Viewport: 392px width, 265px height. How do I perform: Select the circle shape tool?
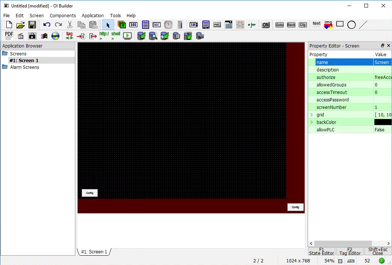coord(351,25)
